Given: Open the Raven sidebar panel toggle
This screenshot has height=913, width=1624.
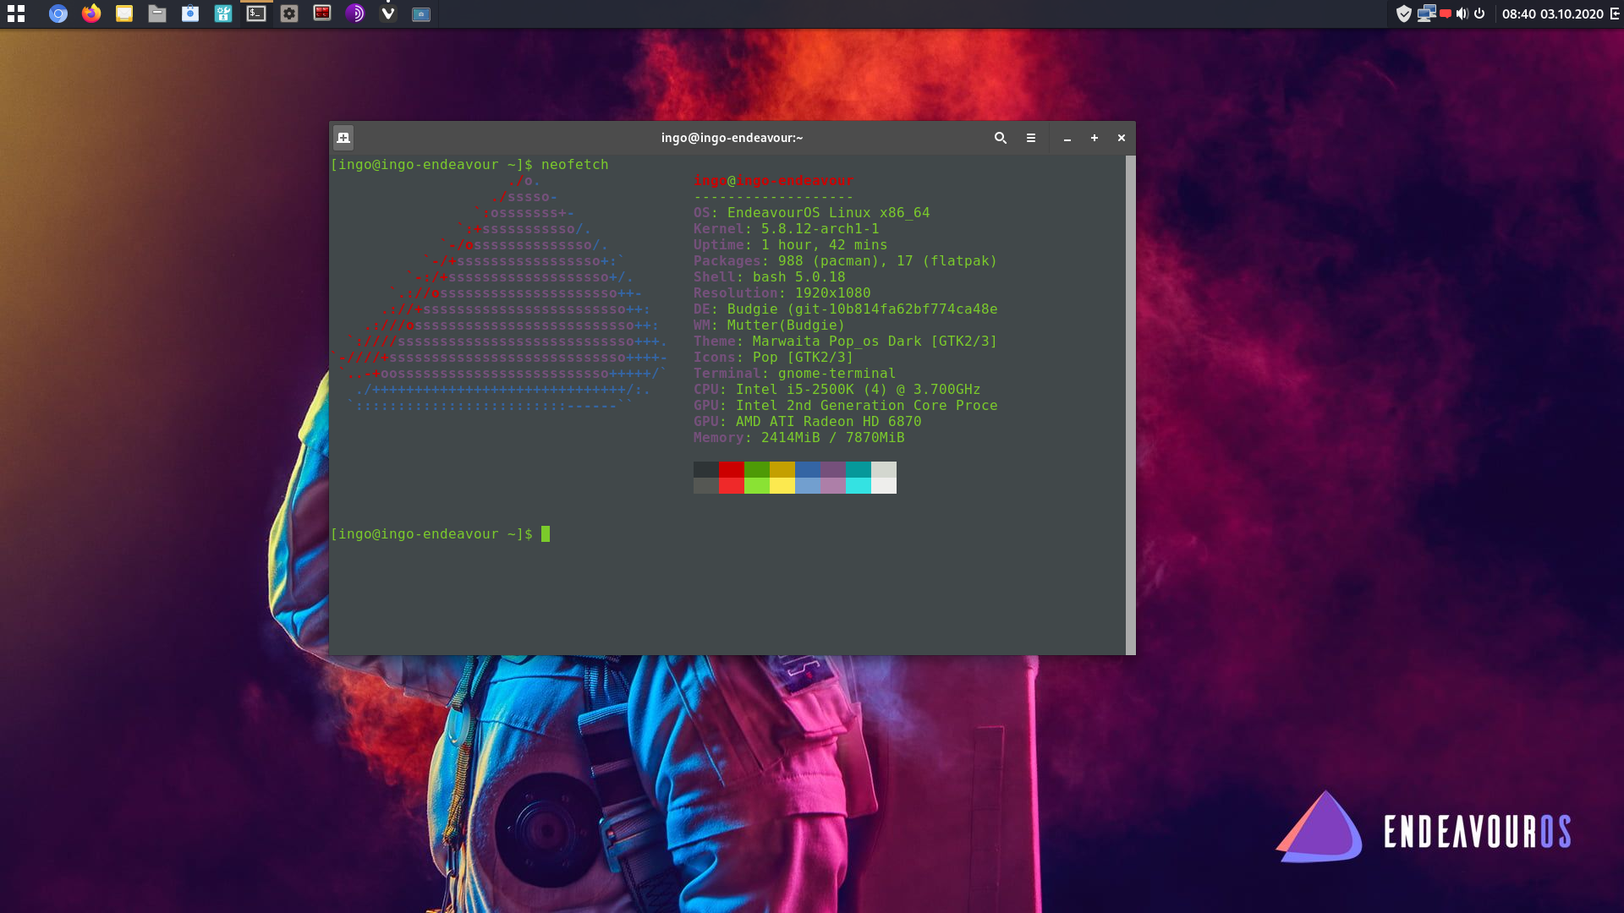Looking at the screenshot, I should coord(1615,14).
